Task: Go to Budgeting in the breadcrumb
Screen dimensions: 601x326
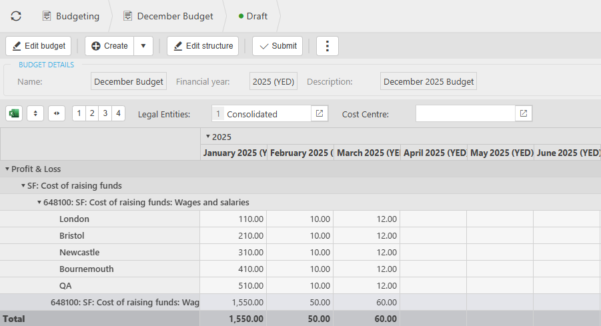Action: tap(71, 16)
